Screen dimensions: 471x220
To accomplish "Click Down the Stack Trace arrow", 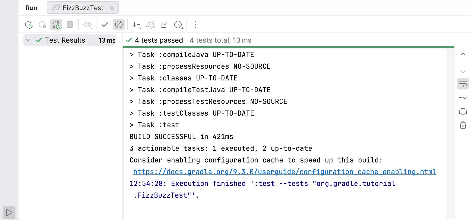I will click(463, 70).
